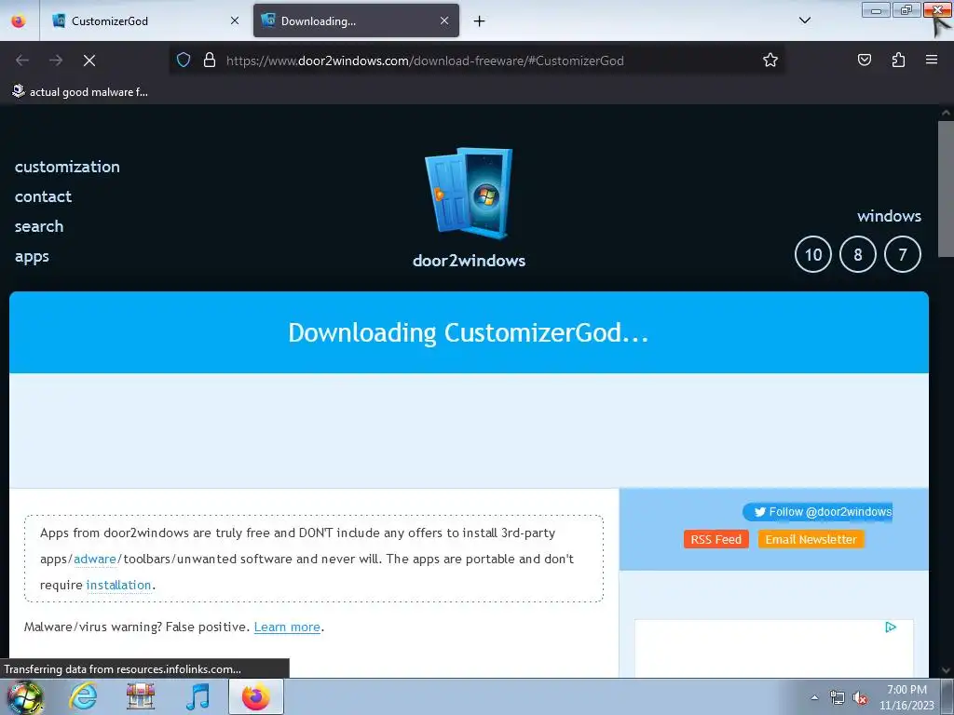Open the customization menu link
954x715 pixels.
click(x=67, y=167)
